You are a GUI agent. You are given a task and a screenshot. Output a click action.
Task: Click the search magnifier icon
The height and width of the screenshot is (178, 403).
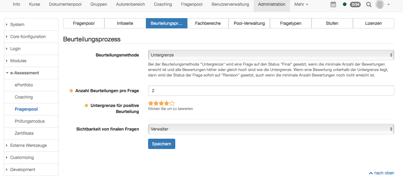(x=369, y=5)
